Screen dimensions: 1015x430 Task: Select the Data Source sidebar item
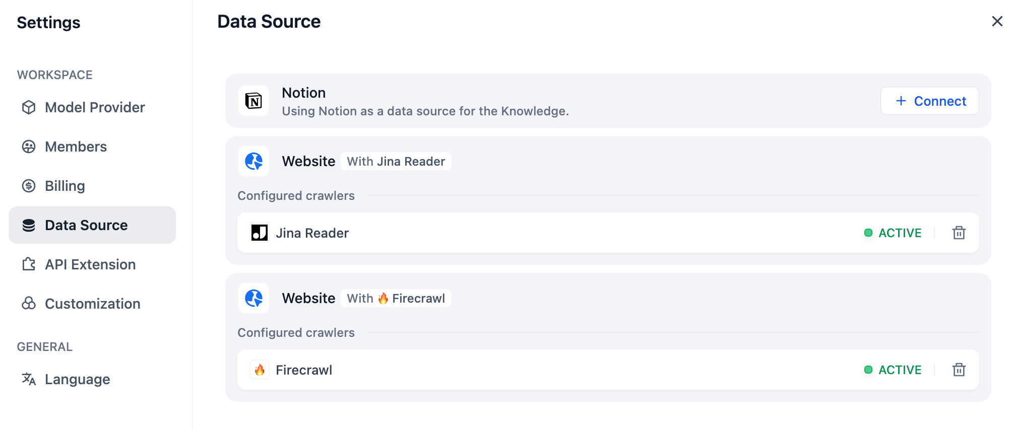[x=86, y=225]
